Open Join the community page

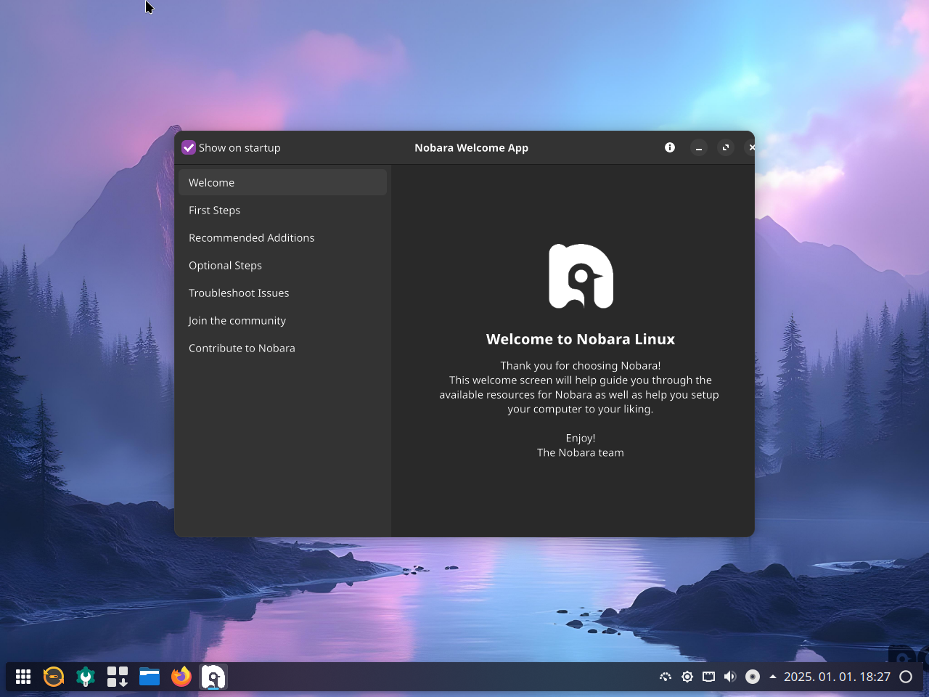[x=282, y=320]
